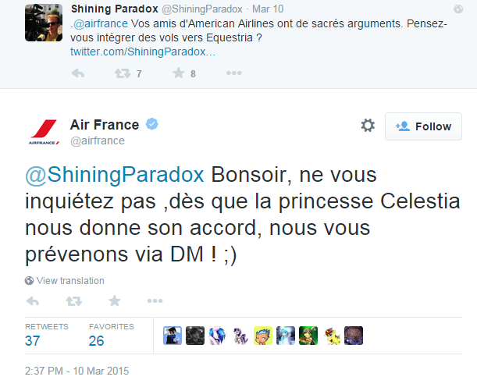Open more options on Shining Paradox's tweet
The width and height of the screenshot is (477, 391).
tap(234, 73)
